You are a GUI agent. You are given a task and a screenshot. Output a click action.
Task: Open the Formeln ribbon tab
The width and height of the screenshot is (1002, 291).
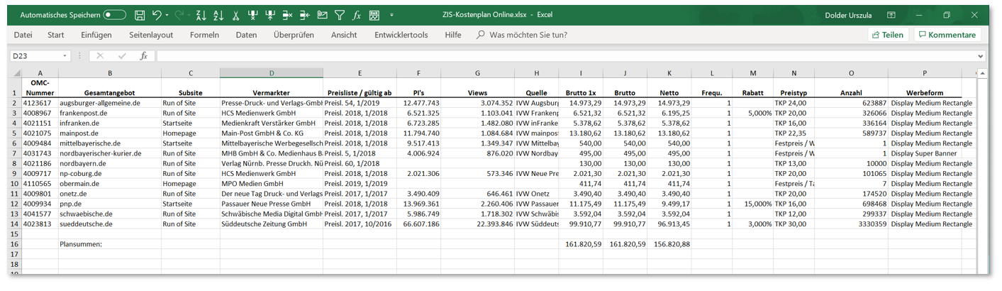[x=204, y=35]
